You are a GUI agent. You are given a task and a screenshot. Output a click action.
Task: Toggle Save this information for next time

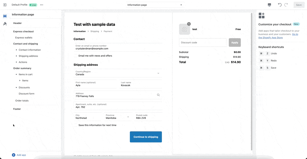click(75, 125)
